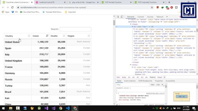Show hidden system tray icons

tap(153, 108)
